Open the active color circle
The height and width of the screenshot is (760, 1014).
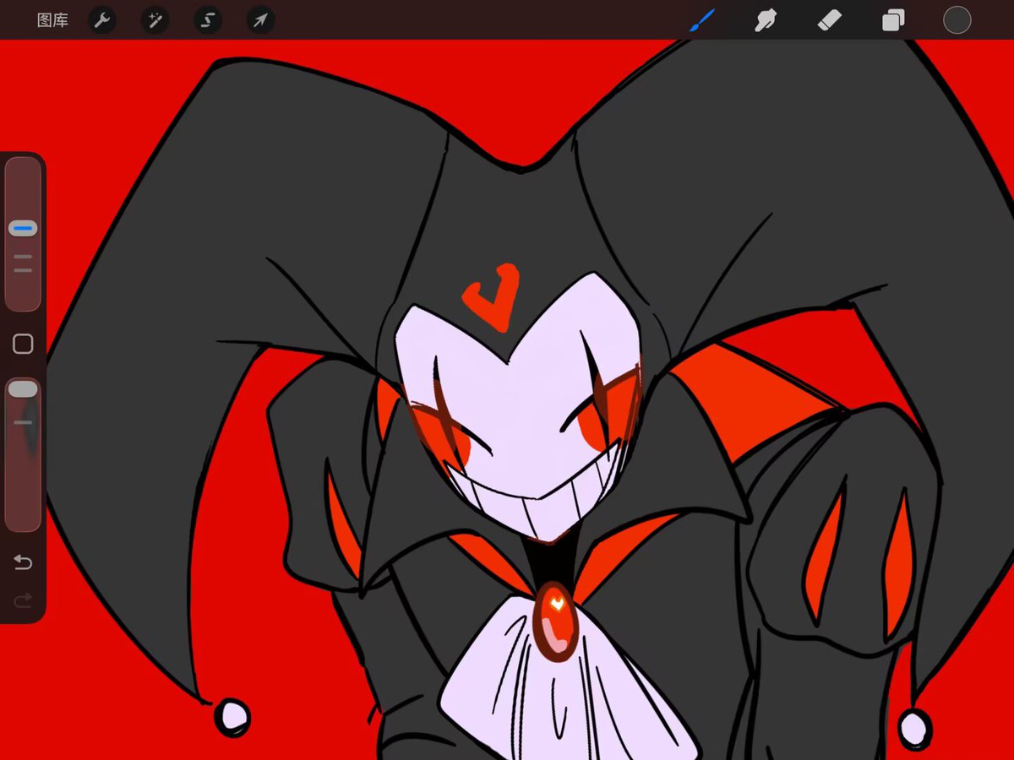(x=957, y=20)
